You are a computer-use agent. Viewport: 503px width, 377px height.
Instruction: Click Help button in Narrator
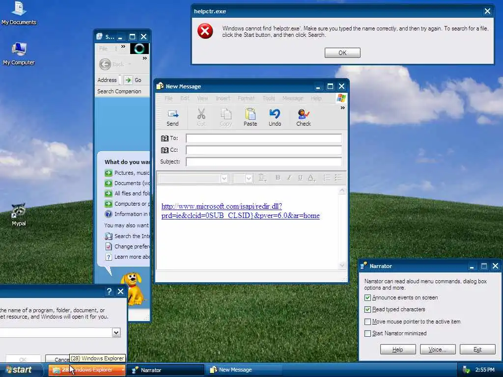(398, 350)
